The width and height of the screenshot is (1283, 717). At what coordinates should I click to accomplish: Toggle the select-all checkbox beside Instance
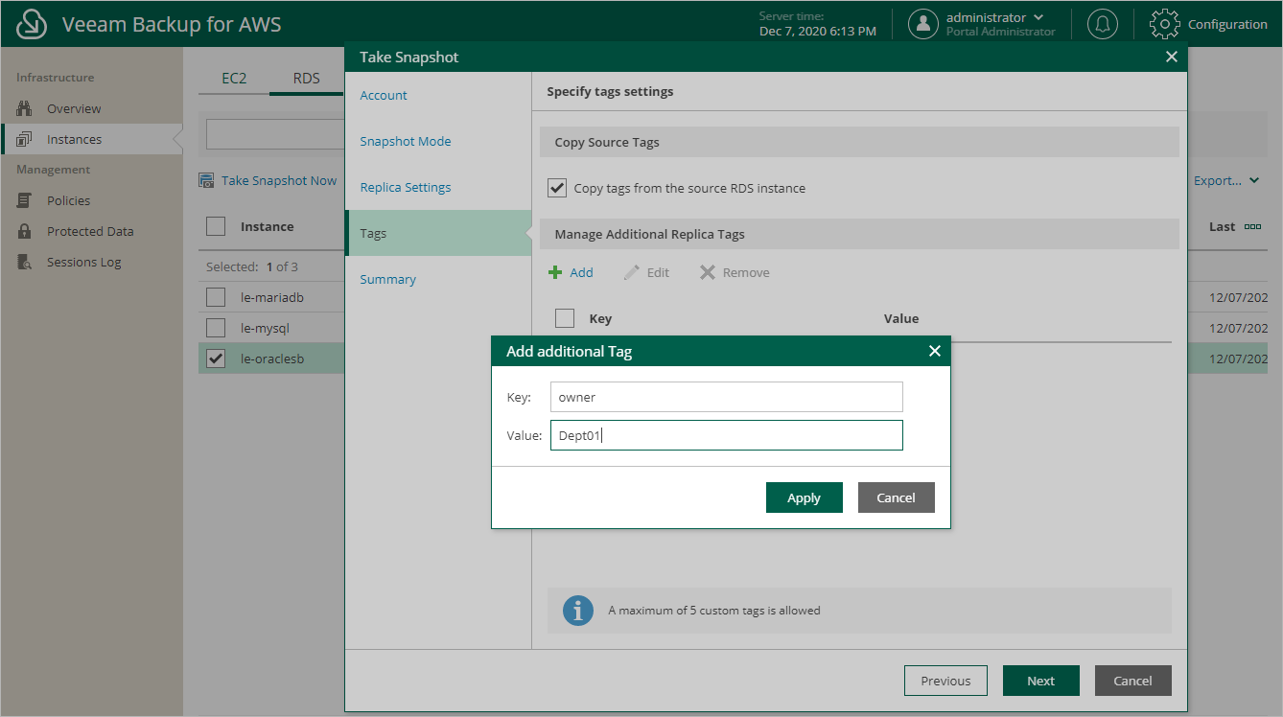(x=216, y=226)
